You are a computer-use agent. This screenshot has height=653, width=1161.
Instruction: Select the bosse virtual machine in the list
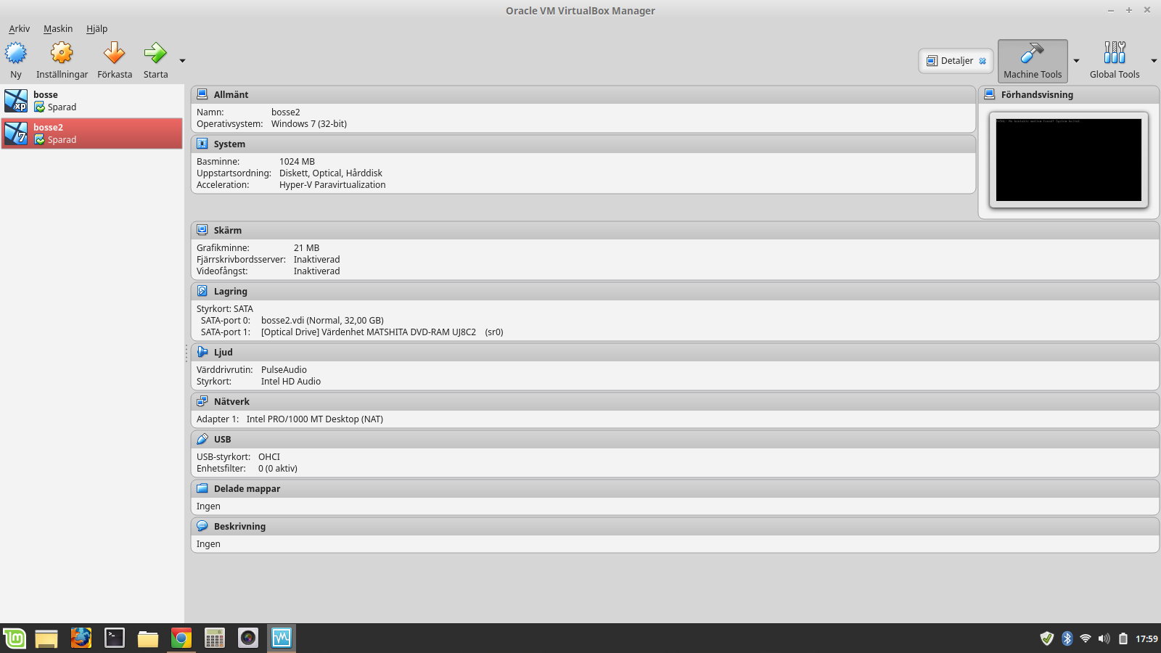[92, 101]
